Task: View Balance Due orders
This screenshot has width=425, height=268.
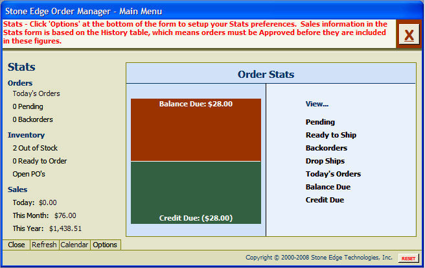Action: tap(328, 187)
